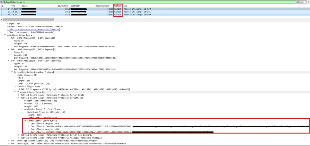This screenshot has width=310, height=146.
Task: Collapse the EAP-Message Segment[1] AVP
Action: [8, 38]
